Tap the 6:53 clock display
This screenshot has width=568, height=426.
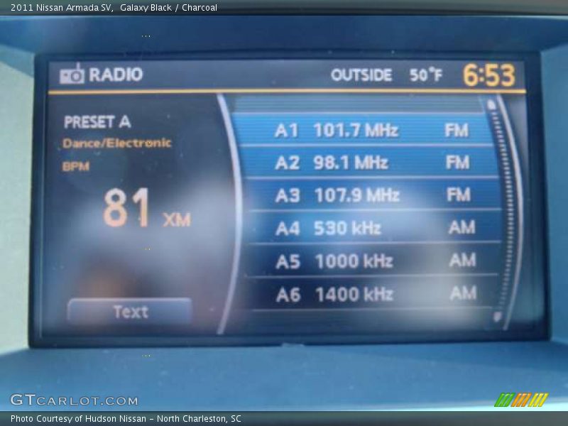pos(488,75)
